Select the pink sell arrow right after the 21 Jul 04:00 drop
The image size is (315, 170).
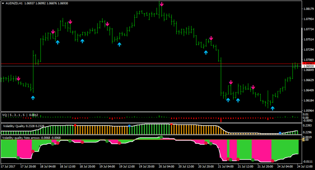(231, 82)
